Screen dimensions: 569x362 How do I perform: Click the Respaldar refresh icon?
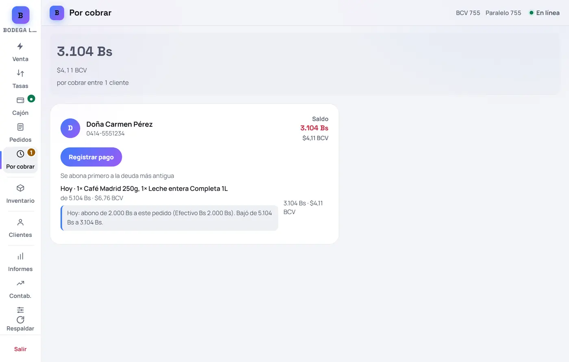point(20,320)
